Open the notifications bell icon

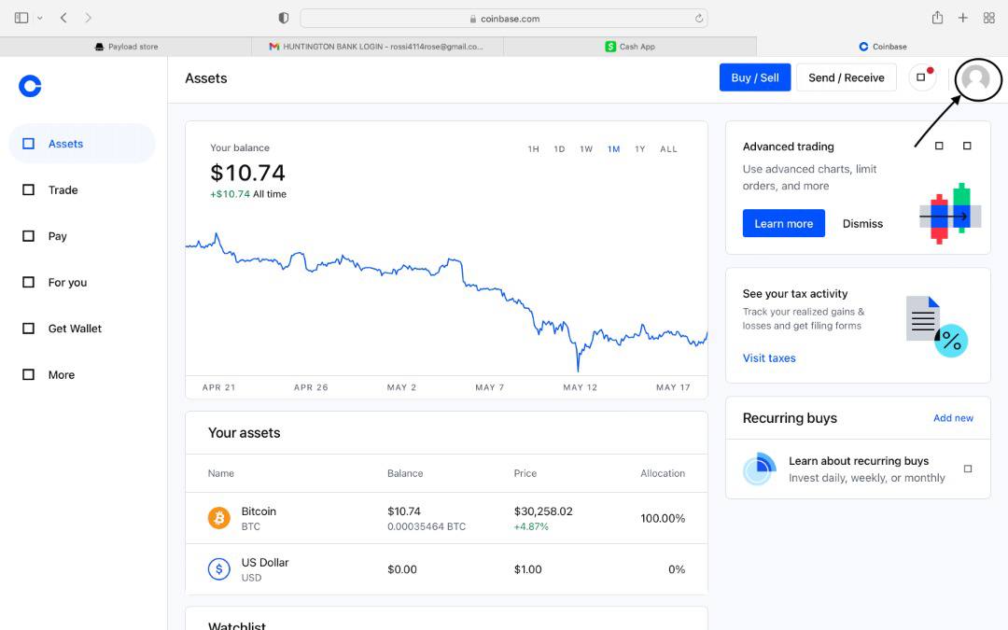pos(922,77)
